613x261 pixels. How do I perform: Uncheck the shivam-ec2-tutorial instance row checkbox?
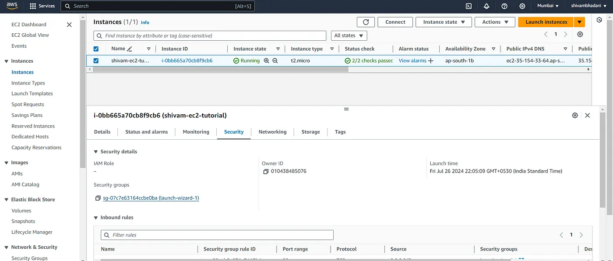coord(96,61)
